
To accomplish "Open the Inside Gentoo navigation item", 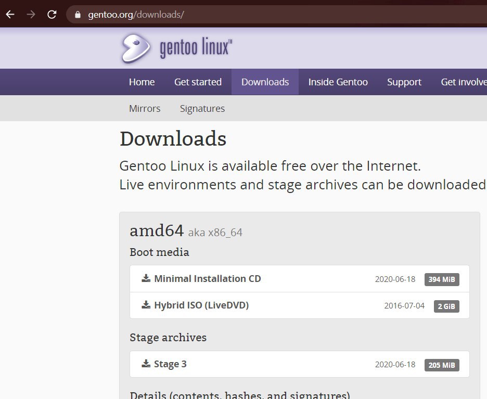I will (338, 82).
